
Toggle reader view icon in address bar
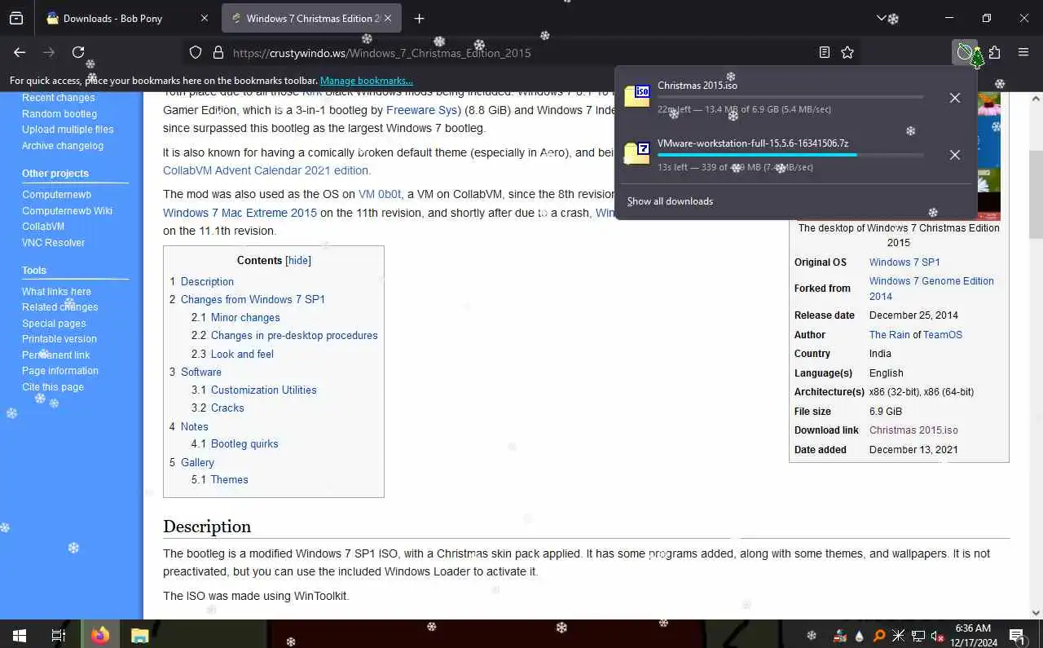825,52
